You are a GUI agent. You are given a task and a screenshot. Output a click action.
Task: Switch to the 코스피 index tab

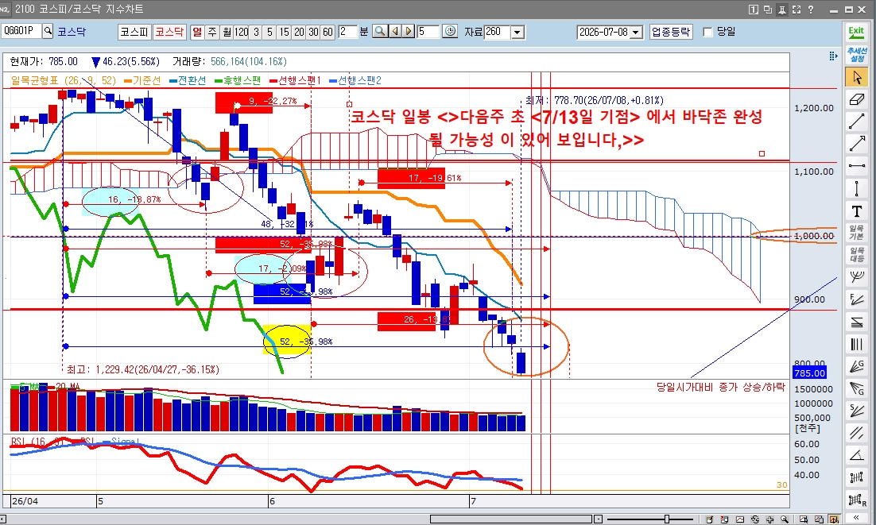(134, 32)
